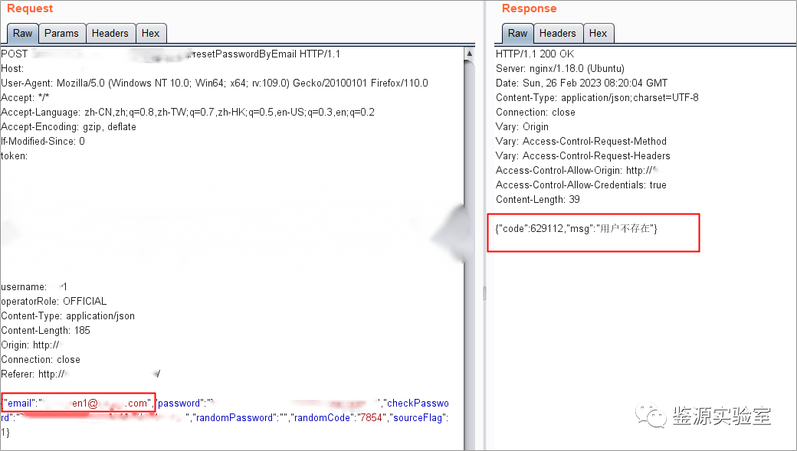Select the request Raw tab
The width and height of the screenshot is (797, 451).
pos(23,33)
